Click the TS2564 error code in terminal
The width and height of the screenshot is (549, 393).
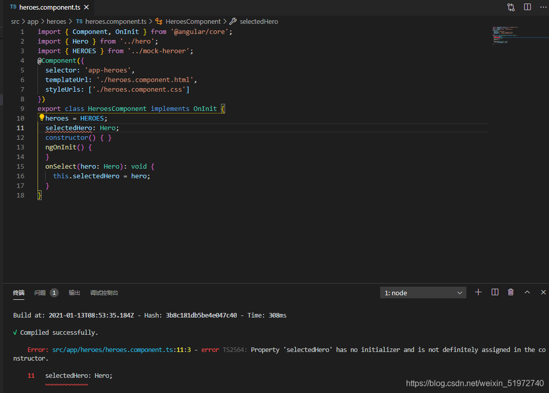point(235,349)
